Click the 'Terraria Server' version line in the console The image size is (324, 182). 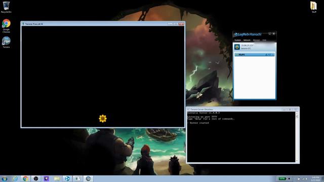coord(204,113)
